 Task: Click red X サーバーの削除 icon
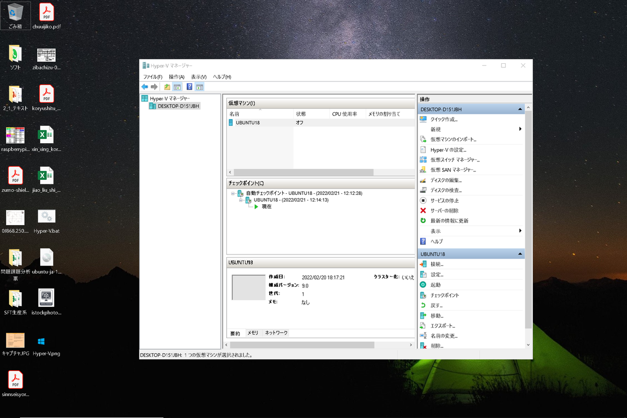coord(423,211)
